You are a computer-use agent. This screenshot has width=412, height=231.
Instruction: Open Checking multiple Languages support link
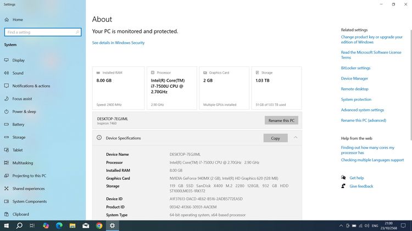(x=372, y=160)
